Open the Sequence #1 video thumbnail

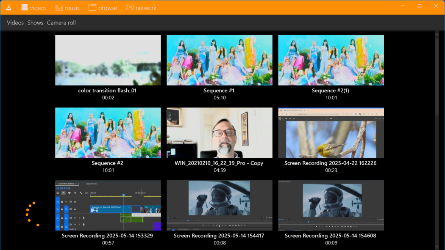(x=219, y=60)
